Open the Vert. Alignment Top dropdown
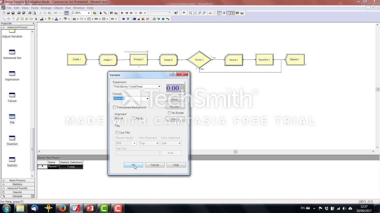380x213 pixels. (x=157, y=143)
